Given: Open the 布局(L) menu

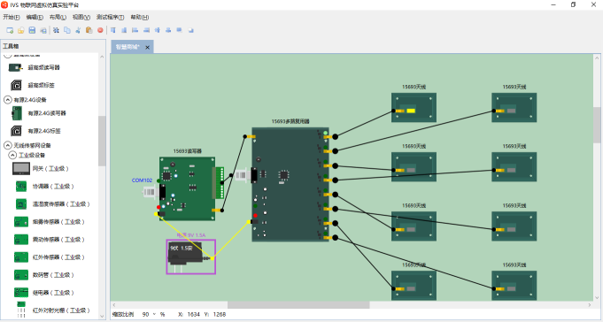Looking at the screenshot, I should (x=58, y=17).
